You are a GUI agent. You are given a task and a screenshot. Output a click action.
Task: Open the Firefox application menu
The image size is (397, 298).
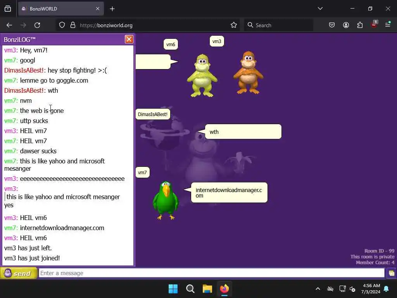click(388, 24)
